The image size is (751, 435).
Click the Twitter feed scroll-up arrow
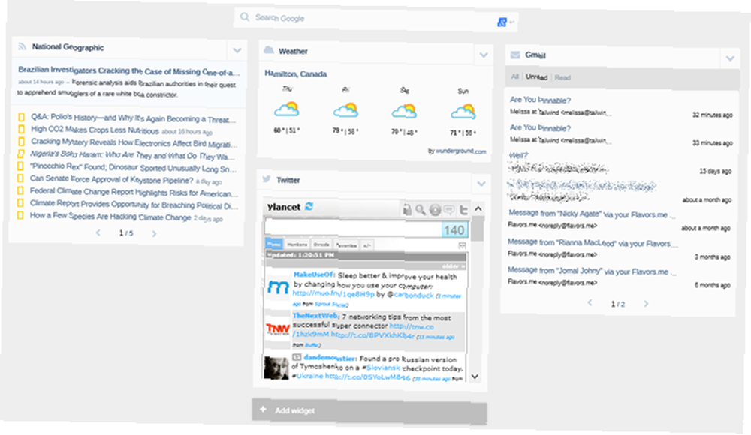coord(478,209)
